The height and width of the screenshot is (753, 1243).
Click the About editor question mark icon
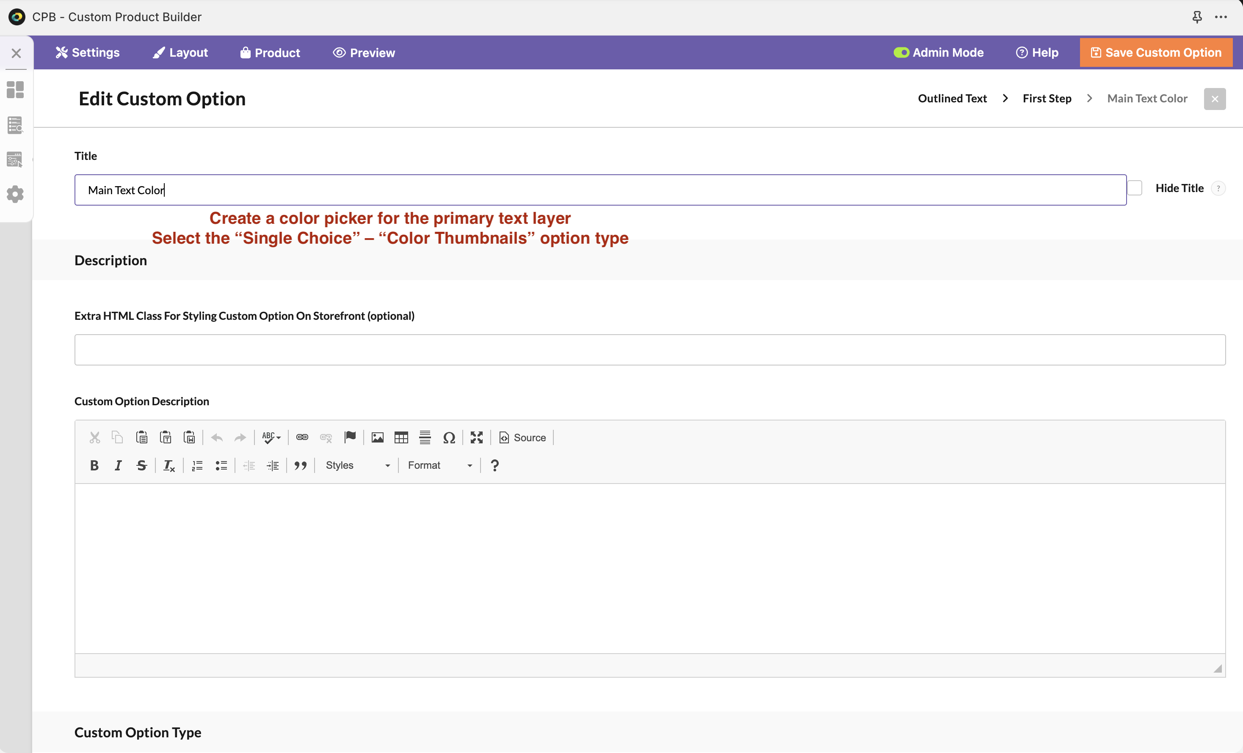pyautogui.click(x=495, y=465)
